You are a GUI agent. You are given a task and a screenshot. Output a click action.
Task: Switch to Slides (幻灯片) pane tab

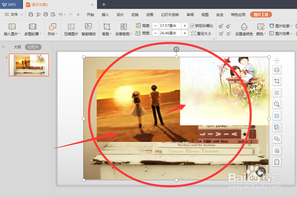click(33, 47)
